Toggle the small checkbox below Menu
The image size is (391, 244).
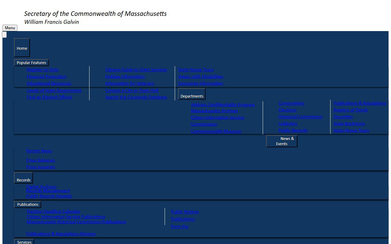click(x=4, y=35)
